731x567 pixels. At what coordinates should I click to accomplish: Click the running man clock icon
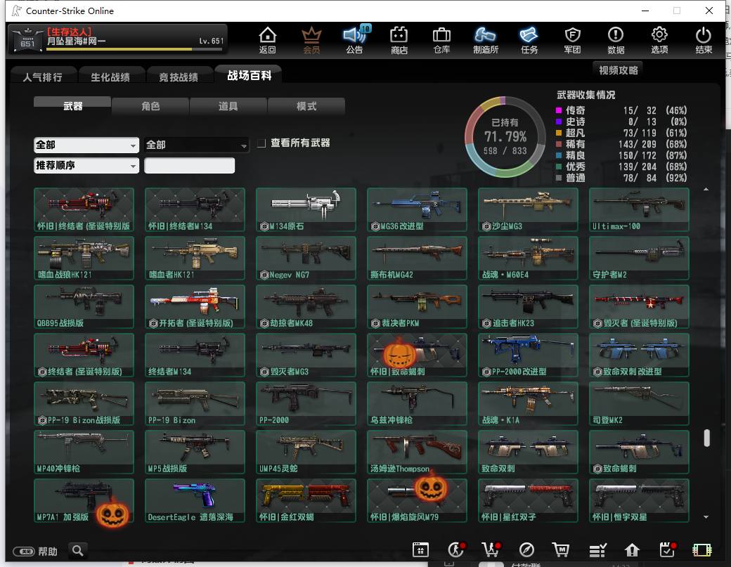pos(456,549)
